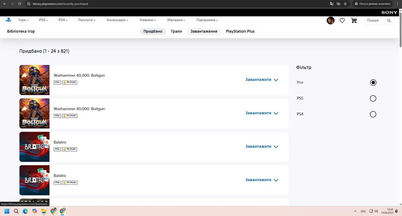Click the Бібліотека ігор heading link
Image resolution: width=402 pixels, height=216 pixels.
pyautogui.click(x=21, y=31)
